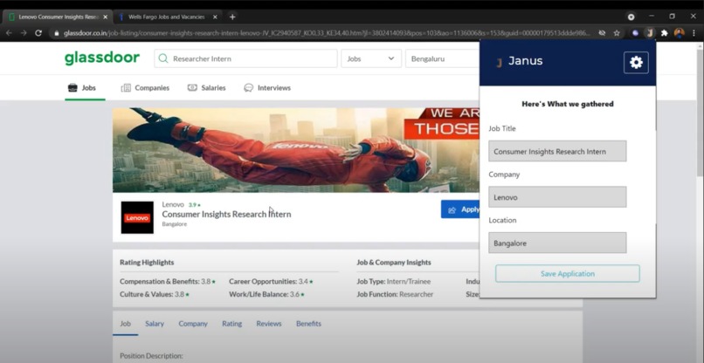The image size is (704, 363).
Task: Open the Chrome extensions puzzle icon
Action: click(x=664, y=33)
